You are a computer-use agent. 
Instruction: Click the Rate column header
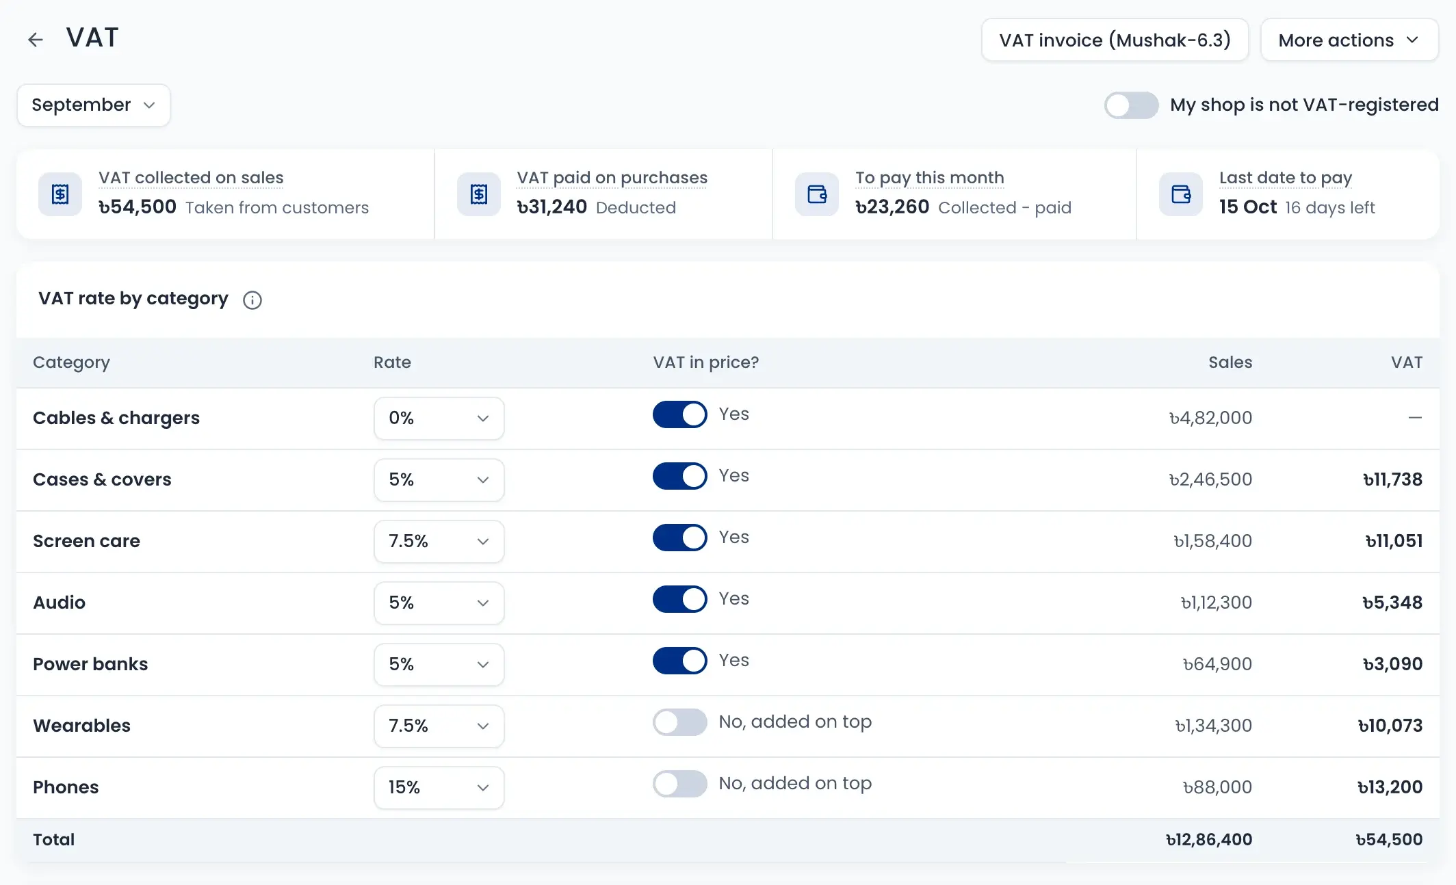pos(392,362)
